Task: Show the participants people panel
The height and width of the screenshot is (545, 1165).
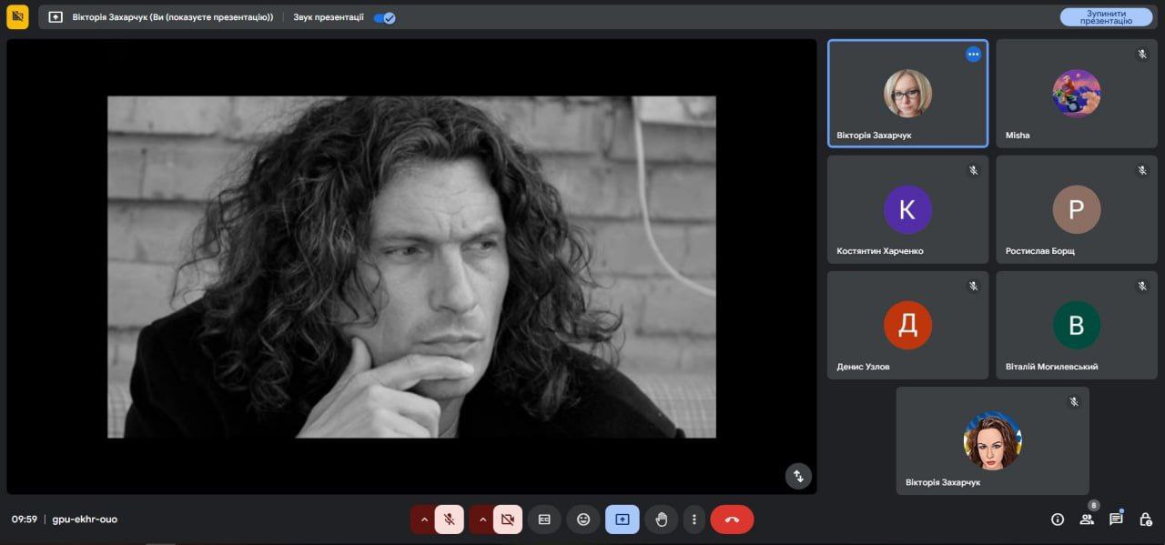Action: 1087,520
